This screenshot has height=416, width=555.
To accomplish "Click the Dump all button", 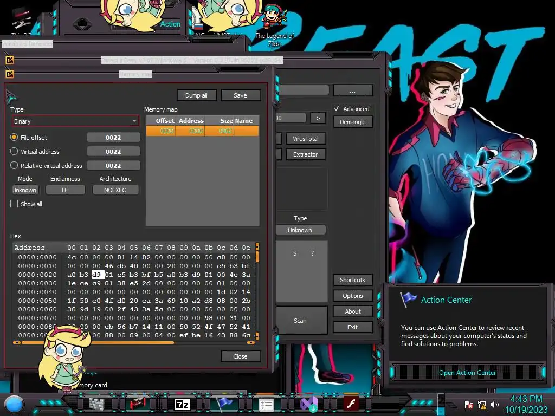I will [196, 95].
